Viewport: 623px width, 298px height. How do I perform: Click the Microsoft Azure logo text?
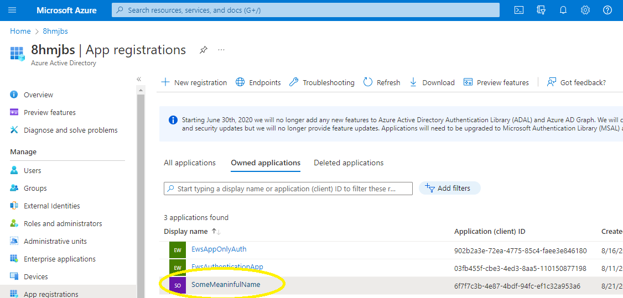coord(67,11)
